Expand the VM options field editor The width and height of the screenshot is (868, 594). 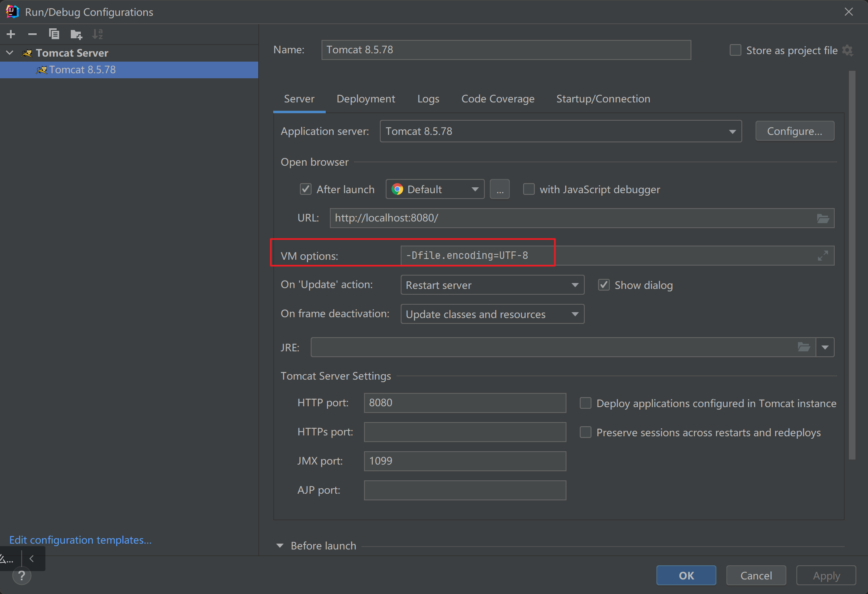(823, 256)
